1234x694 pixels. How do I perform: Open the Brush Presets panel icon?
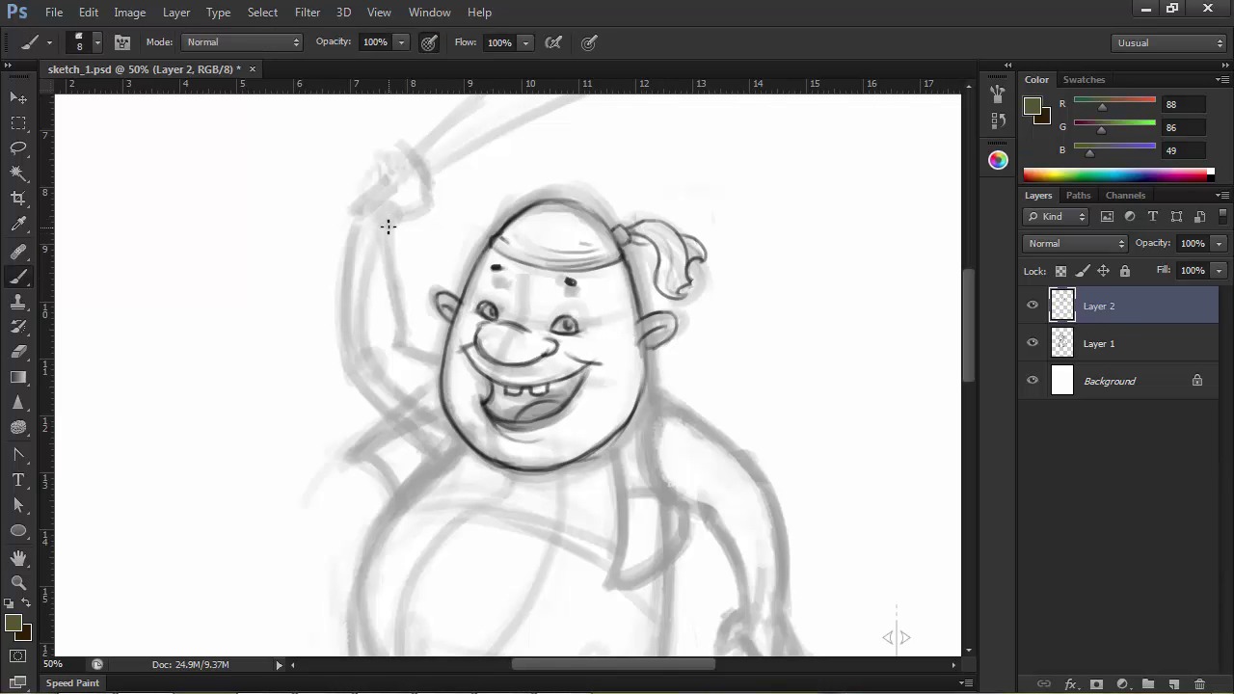pos(998,93)
